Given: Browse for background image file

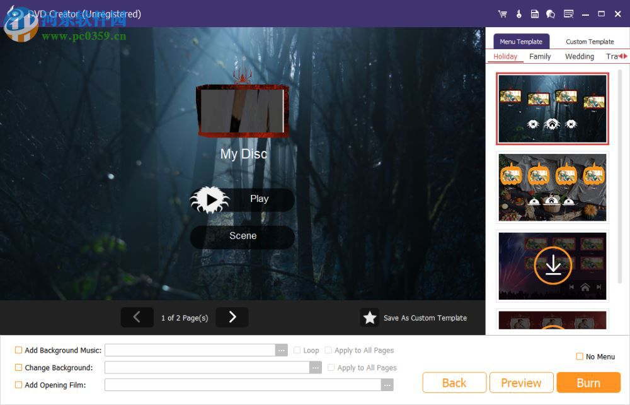Looking at the screenshot, I should click(316, 367).
